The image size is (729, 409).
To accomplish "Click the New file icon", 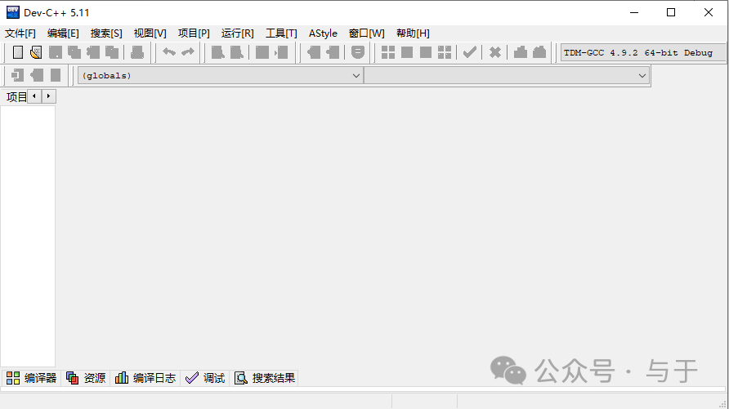I will [x=18, y=52].
